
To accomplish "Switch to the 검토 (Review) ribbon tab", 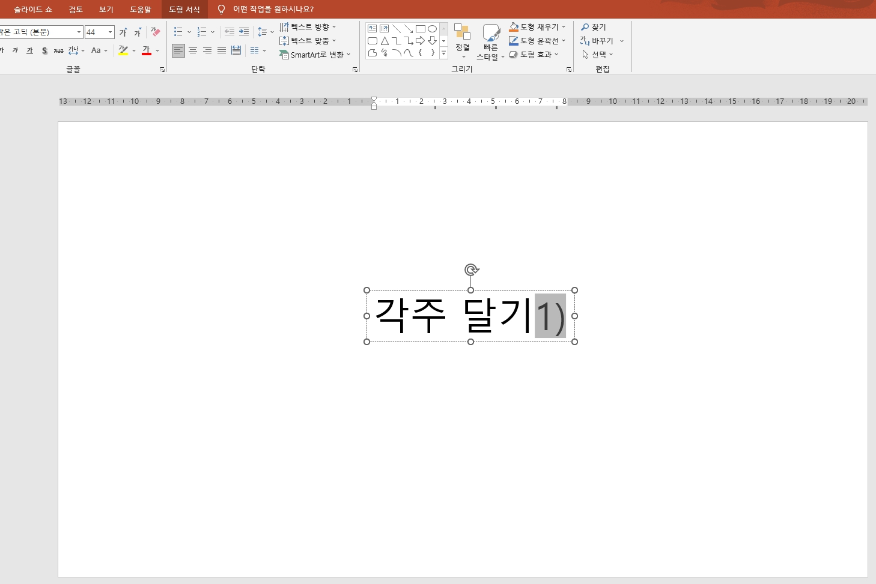I will [x=75, y=9].
